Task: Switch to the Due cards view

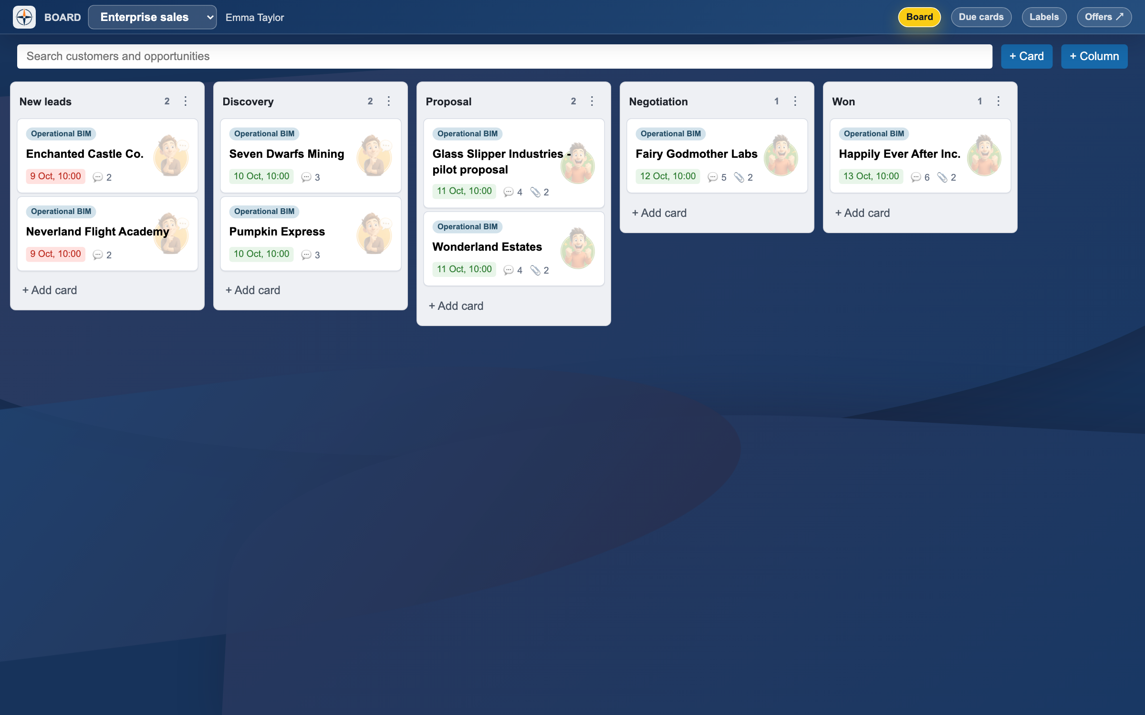Action: click(981, 17)
